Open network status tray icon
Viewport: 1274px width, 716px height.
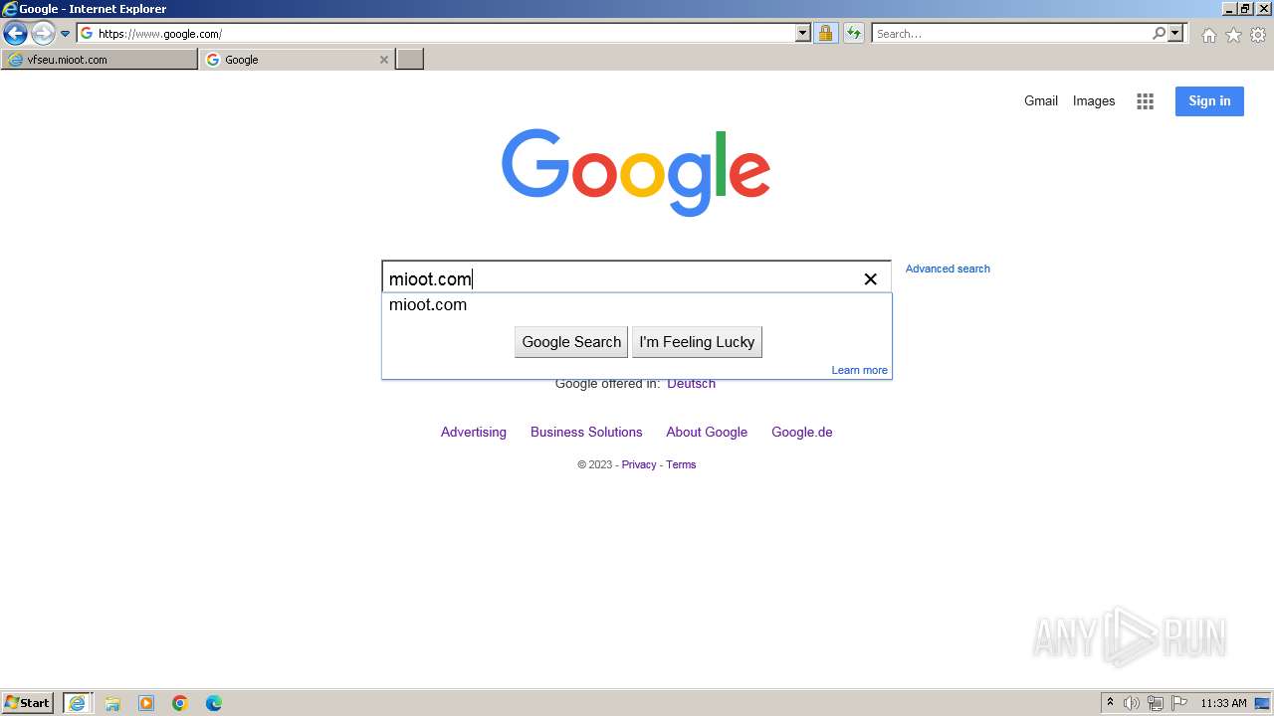[x=1156, y=703]
